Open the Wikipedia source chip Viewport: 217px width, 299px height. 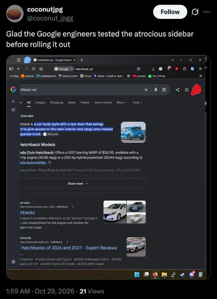51,134
